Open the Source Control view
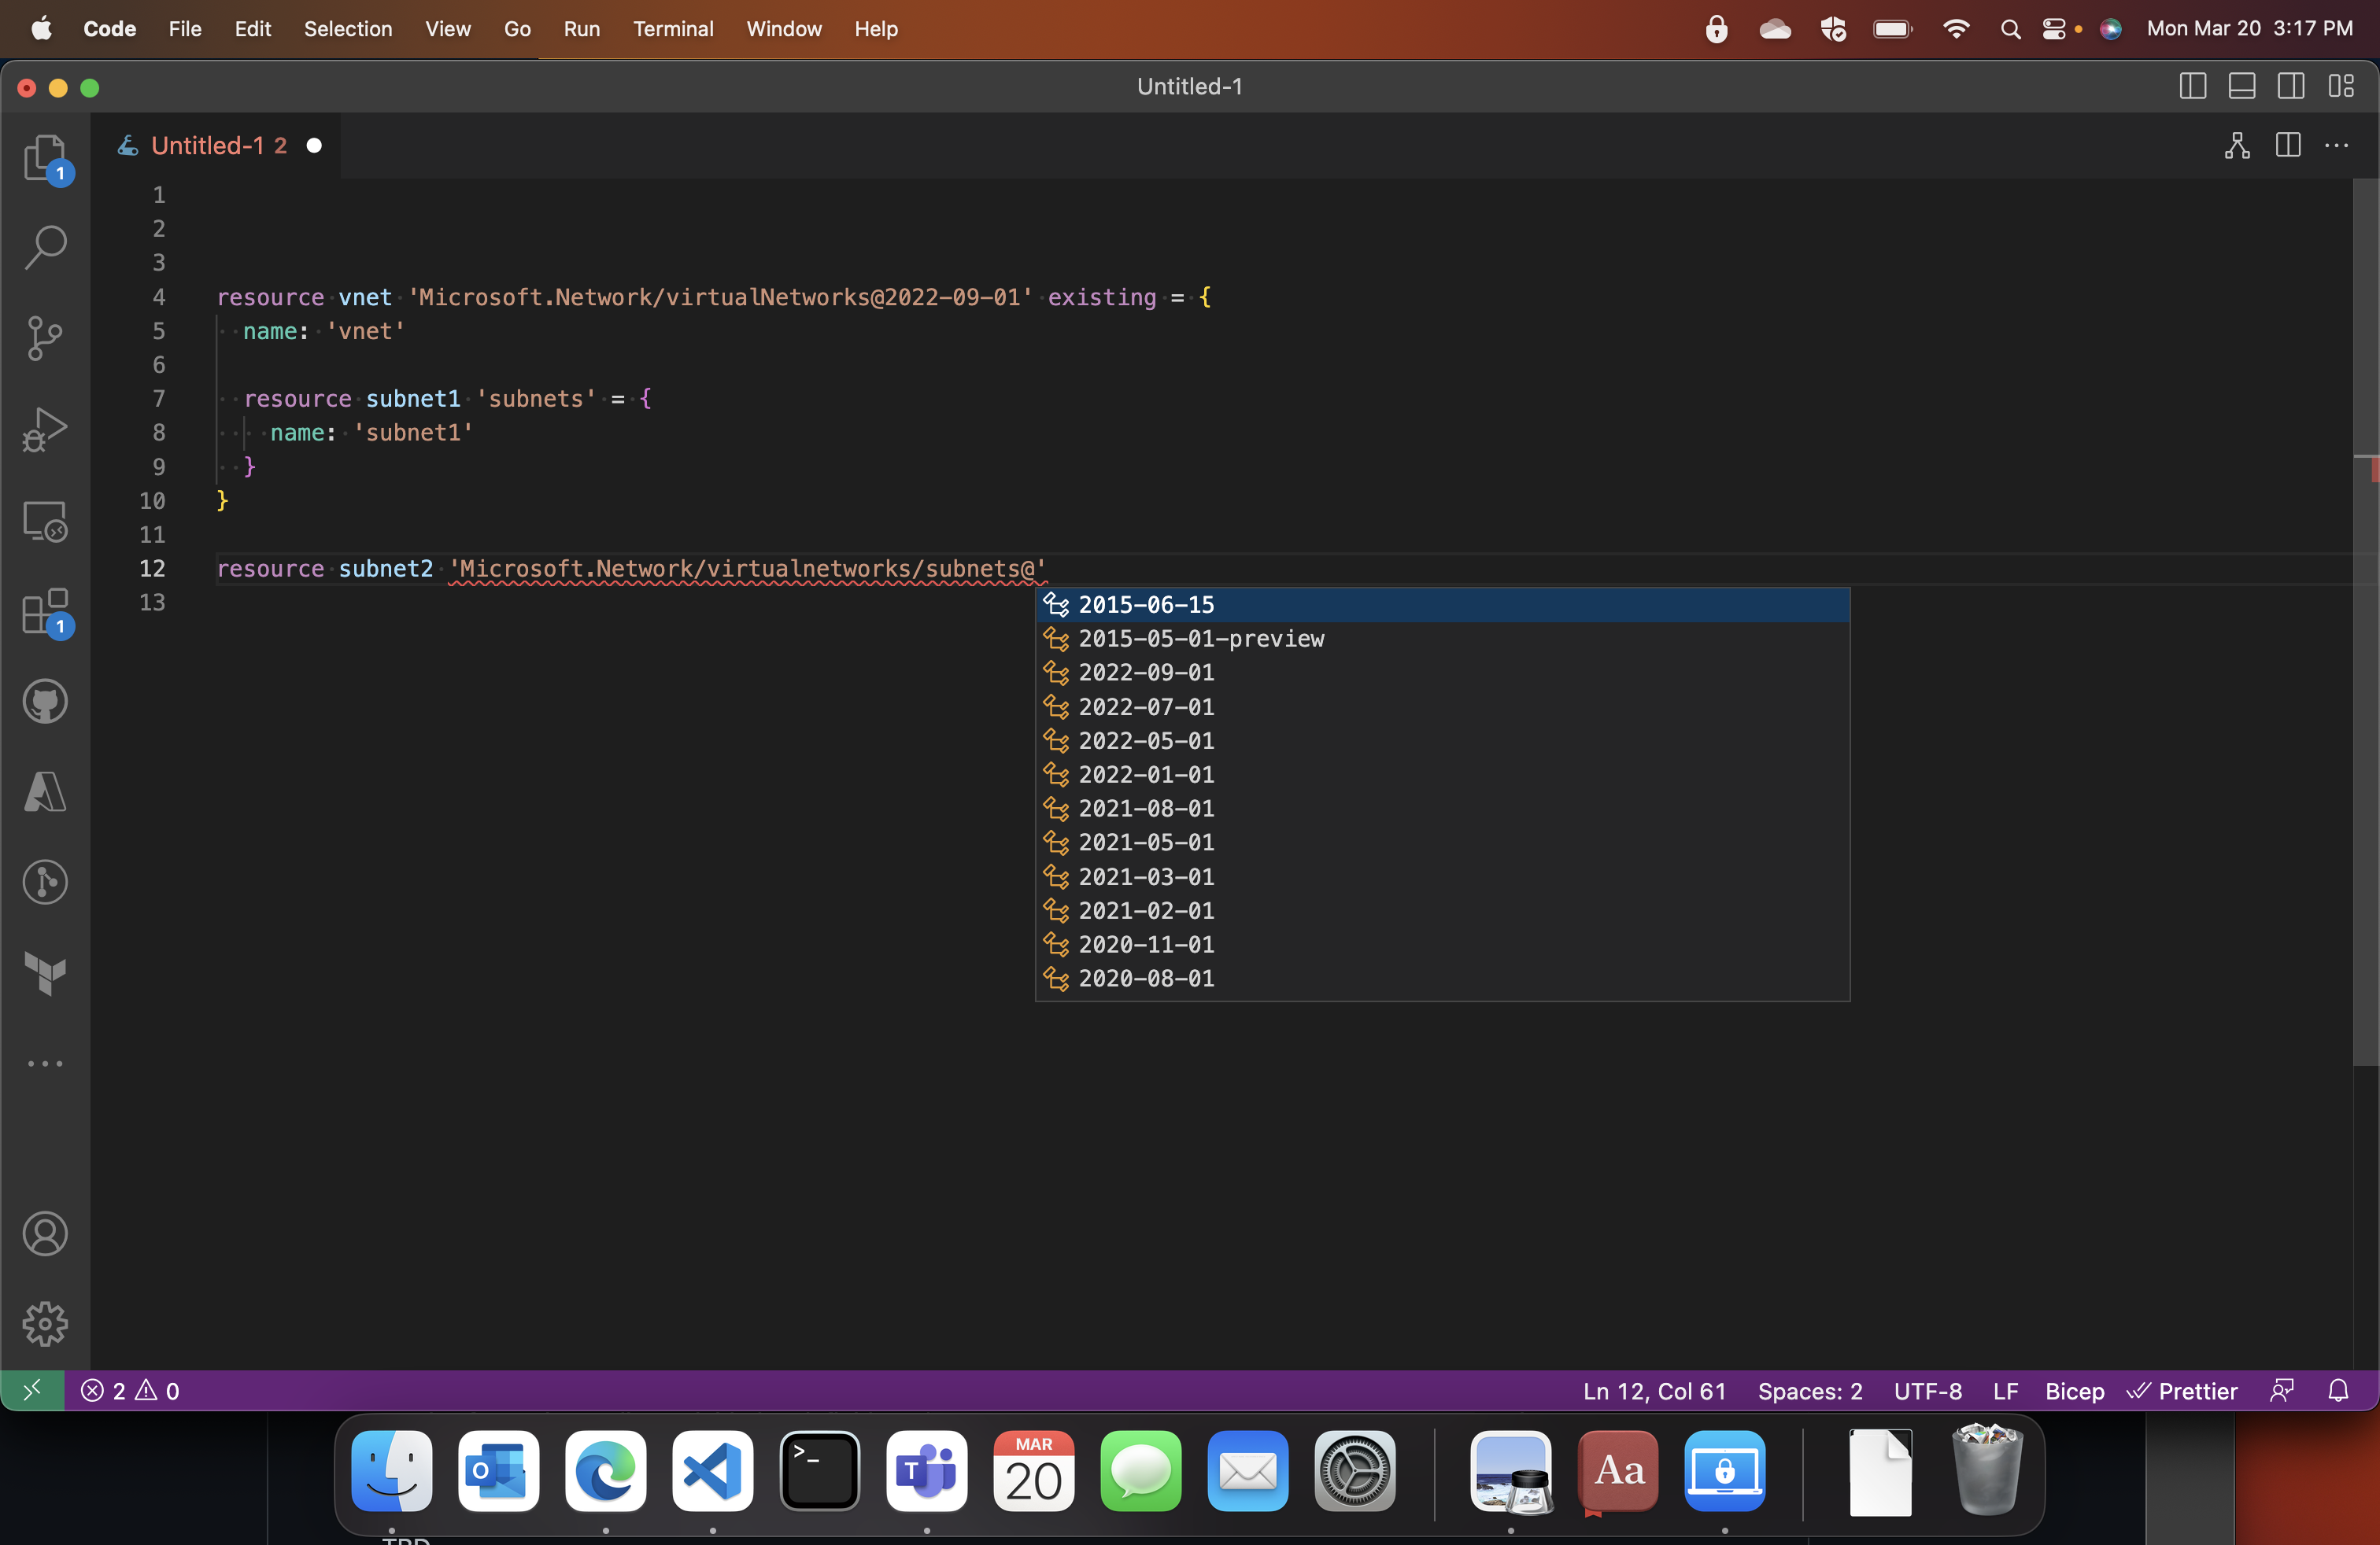This screenshot has height=1545, width=2380. coord(44,337)
